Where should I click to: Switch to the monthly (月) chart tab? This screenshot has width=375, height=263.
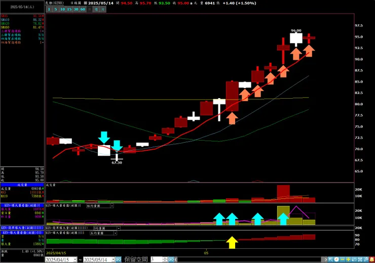tap(103, 9)
